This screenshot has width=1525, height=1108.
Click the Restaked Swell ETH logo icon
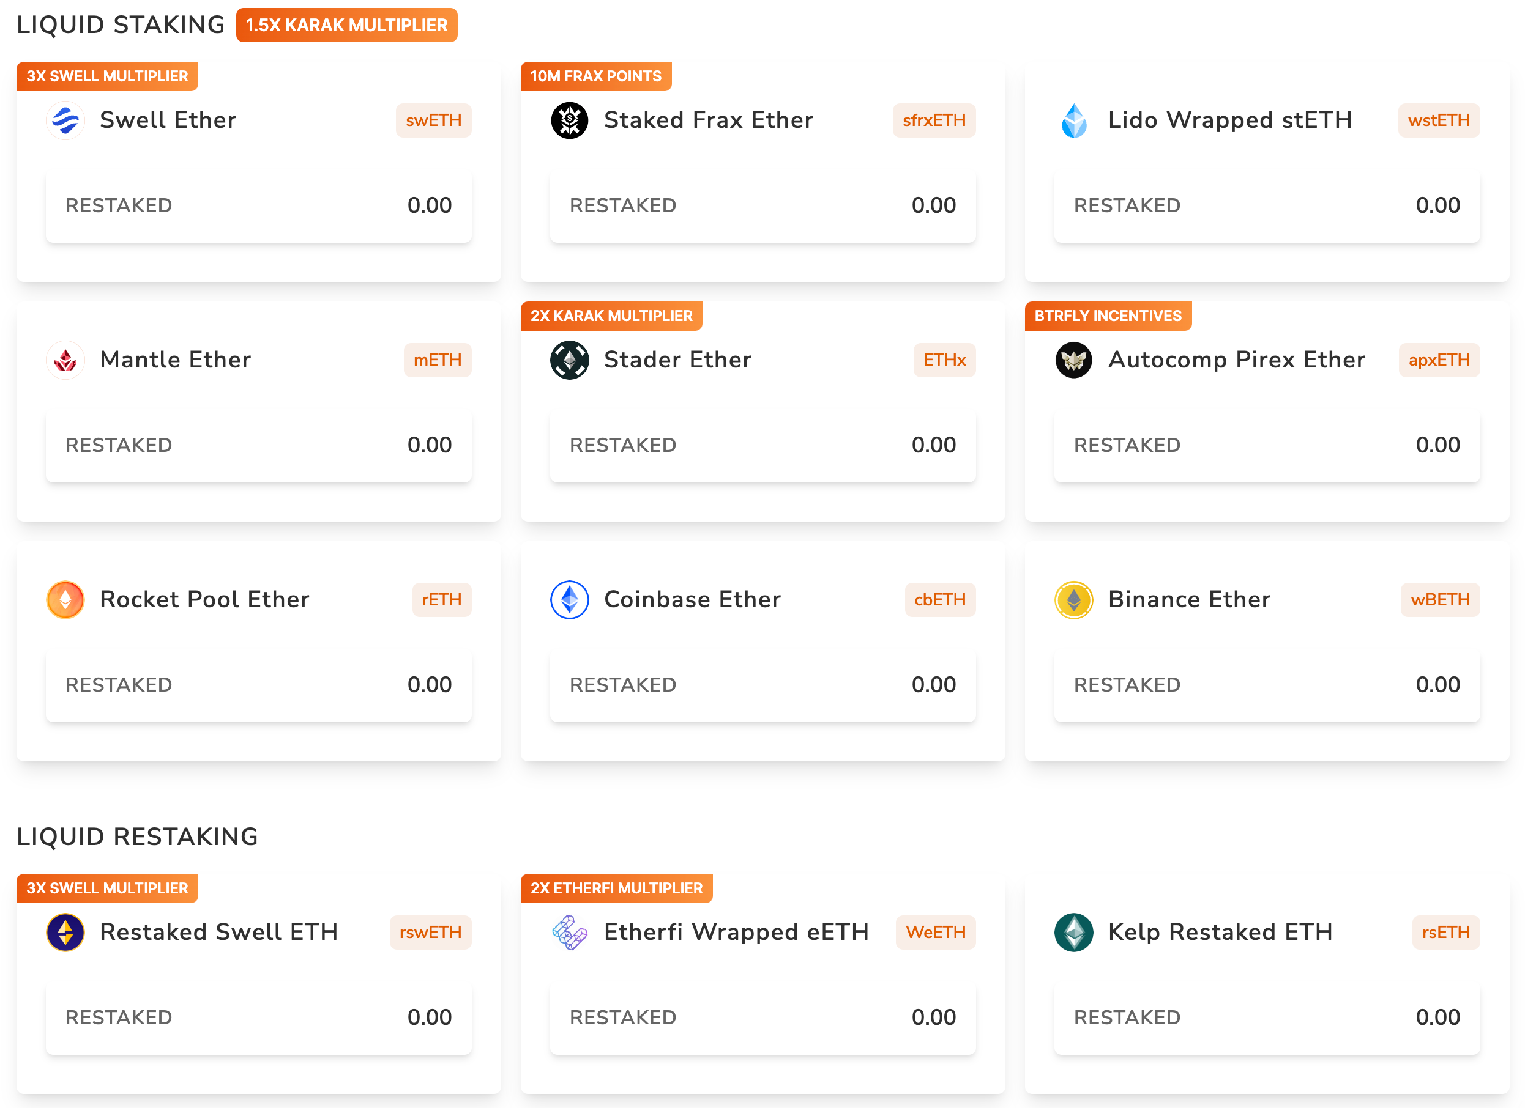(x=65, y=932)
